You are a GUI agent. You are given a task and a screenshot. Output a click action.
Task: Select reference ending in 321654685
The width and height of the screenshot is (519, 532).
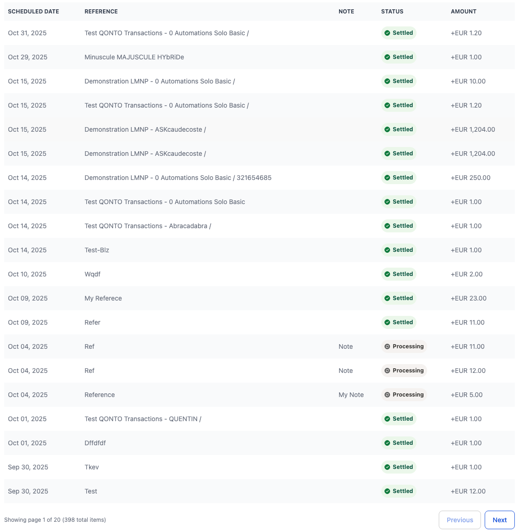(x=178, y=178)
